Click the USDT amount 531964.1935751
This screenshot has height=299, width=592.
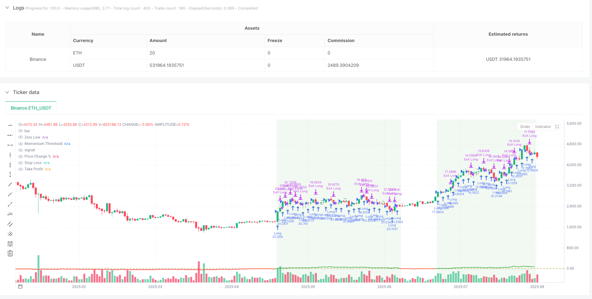coord(167,65)
